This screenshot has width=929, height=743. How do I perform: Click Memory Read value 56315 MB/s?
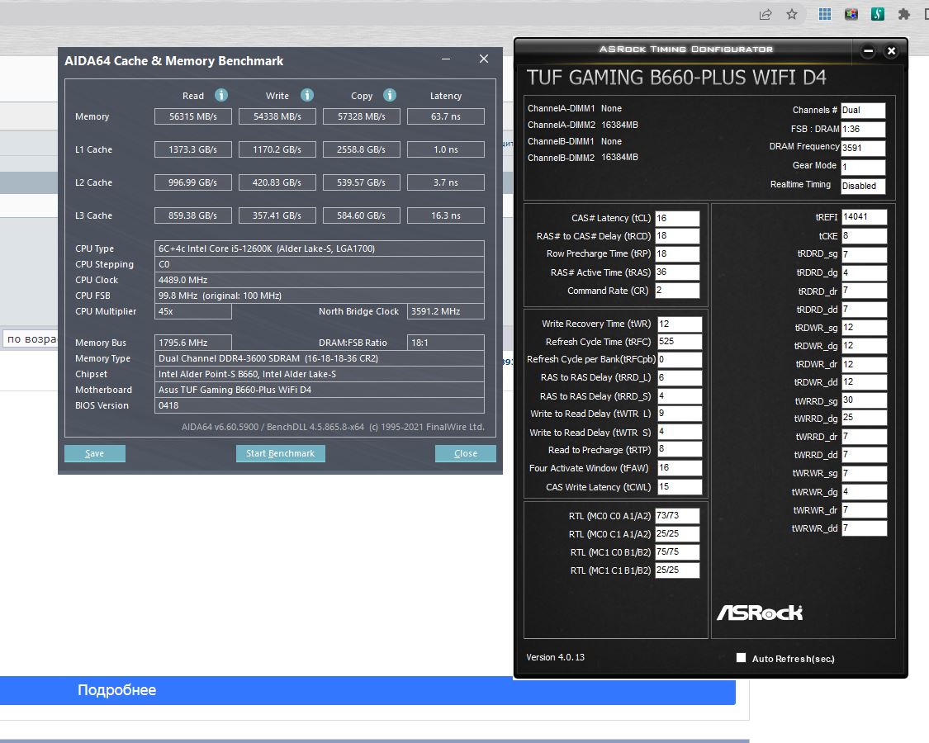pyautogui.click(x=193, y=116)
